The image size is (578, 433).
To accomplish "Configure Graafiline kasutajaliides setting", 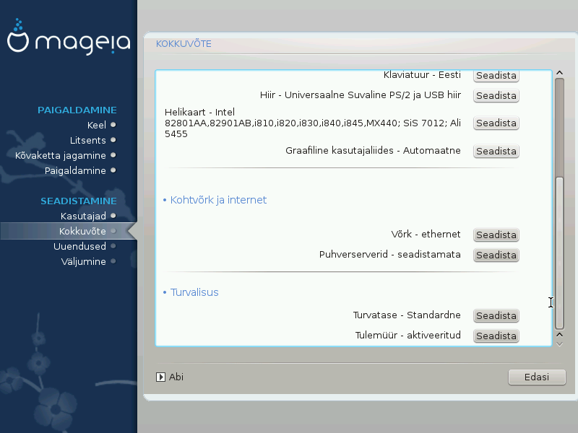I will (496, 152).
